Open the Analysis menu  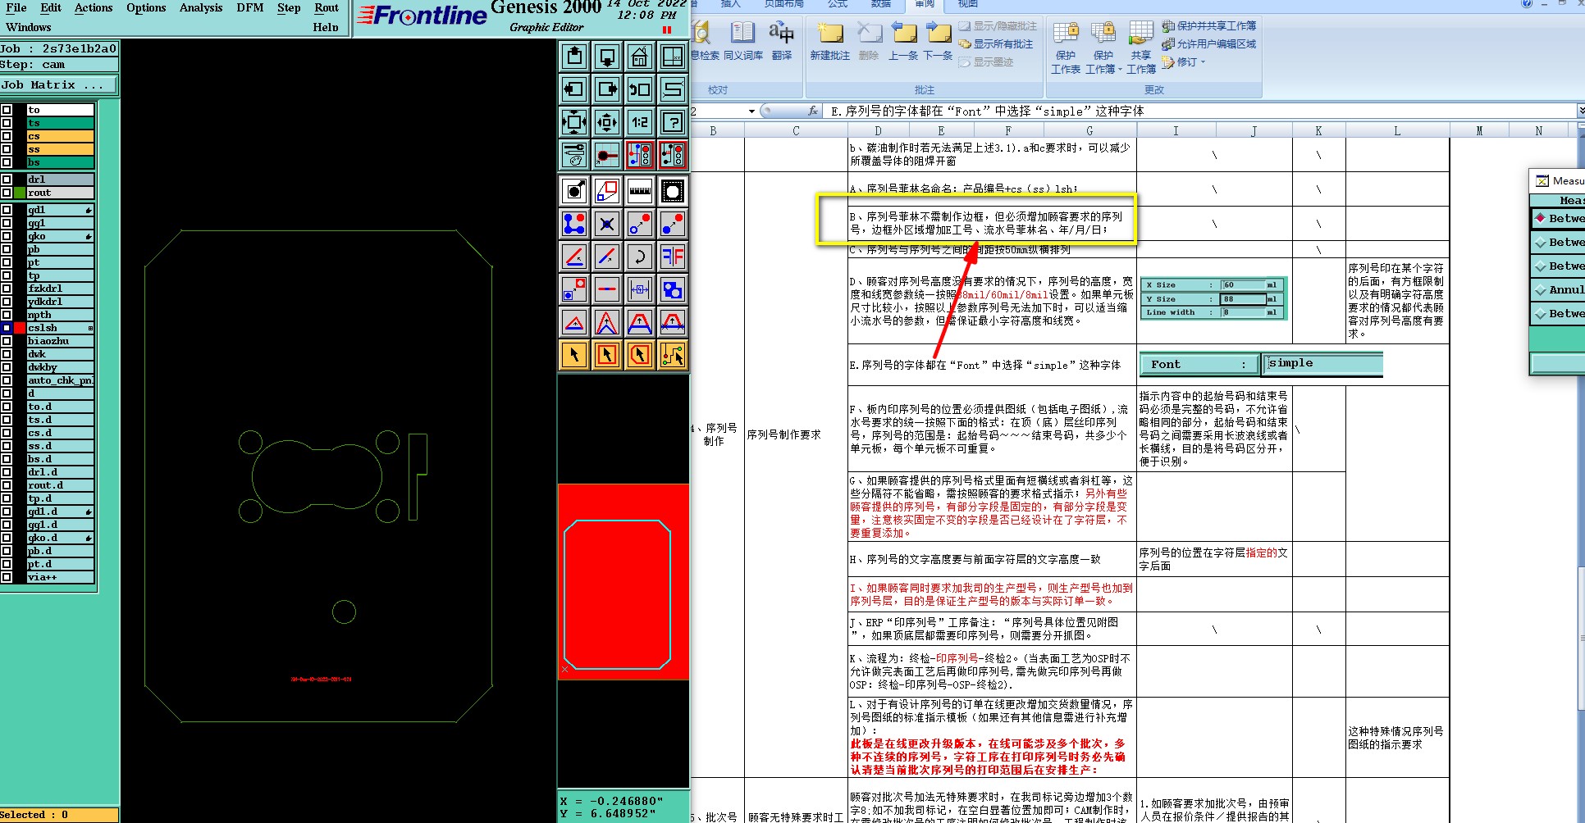(x=201, y=7)
